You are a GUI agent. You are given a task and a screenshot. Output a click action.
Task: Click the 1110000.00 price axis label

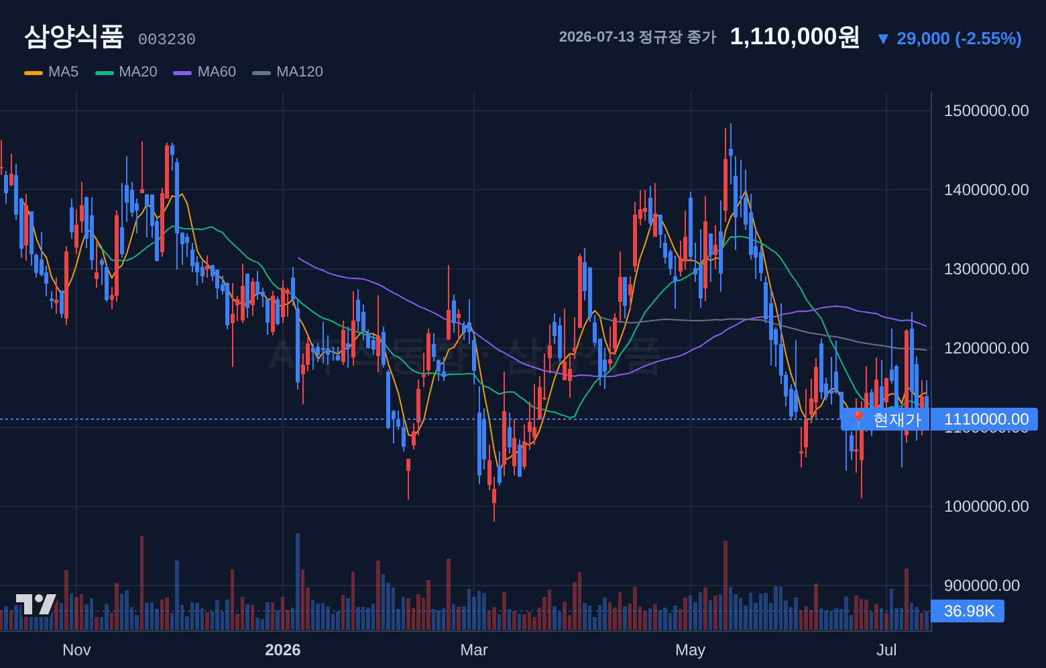coord(985,420)
